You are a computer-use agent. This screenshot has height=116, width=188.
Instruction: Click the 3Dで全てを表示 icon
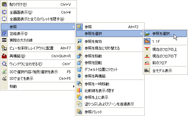pyautogui.click(x=4, y=78)
